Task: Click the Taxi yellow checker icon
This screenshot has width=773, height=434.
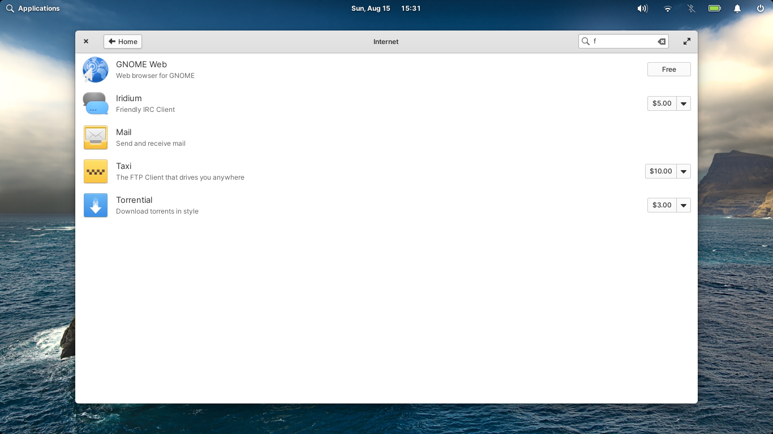Action: click(96, 171)
